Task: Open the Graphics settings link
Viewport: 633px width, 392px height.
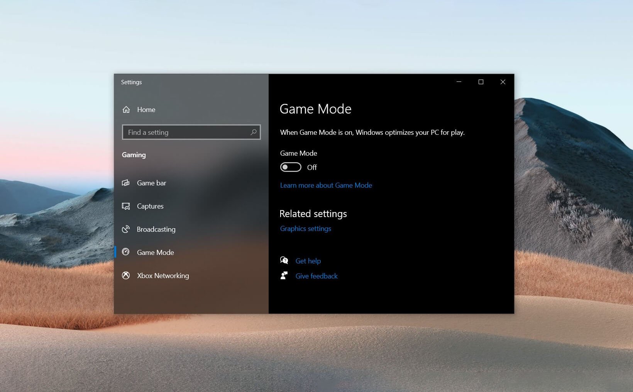Action: click(305, 229)
